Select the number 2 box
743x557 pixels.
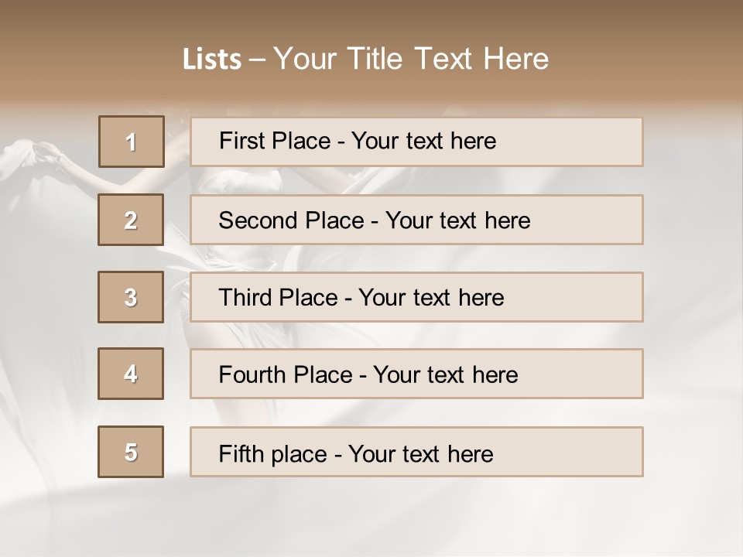point(131,220)
